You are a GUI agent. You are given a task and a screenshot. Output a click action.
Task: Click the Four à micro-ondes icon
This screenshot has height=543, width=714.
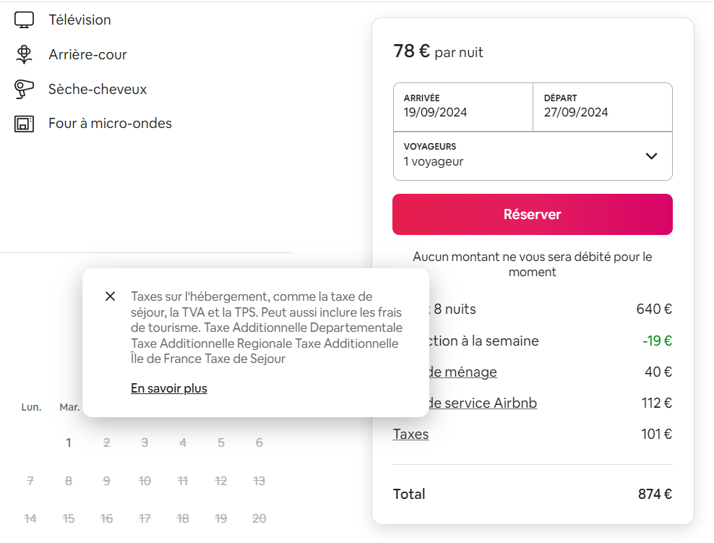pyautogui.click(x=24, y=123)
